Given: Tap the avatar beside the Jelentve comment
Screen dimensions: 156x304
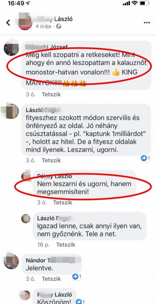Looking at the screenshot, I should point(11,261).
